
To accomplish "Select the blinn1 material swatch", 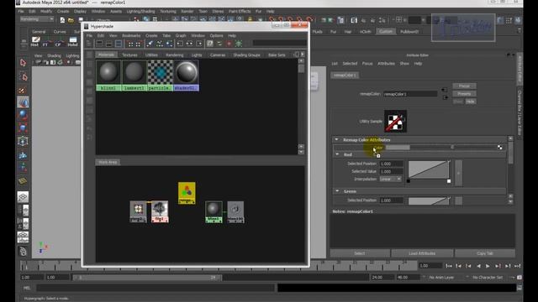I will (108, 75).
